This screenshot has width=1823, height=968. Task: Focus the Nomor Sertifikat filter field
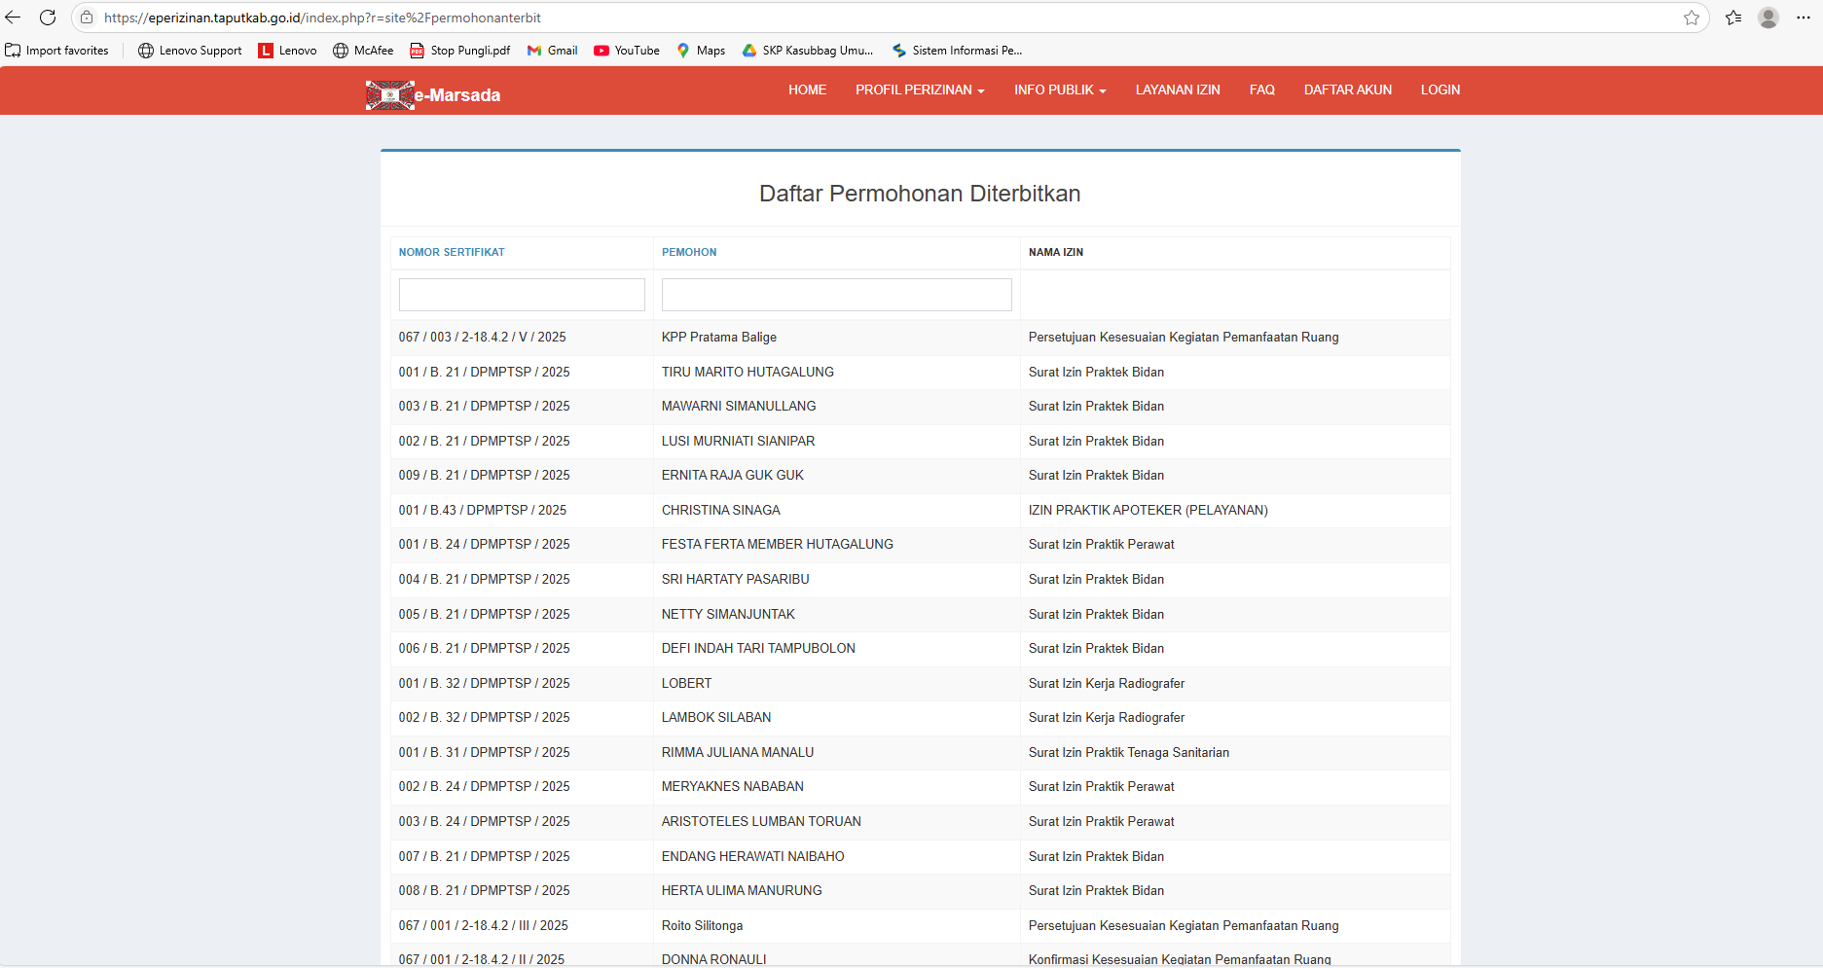tap(522, 295)
